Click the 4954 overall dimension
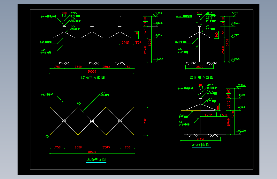277x179 pixels. (x=201, y=139)
